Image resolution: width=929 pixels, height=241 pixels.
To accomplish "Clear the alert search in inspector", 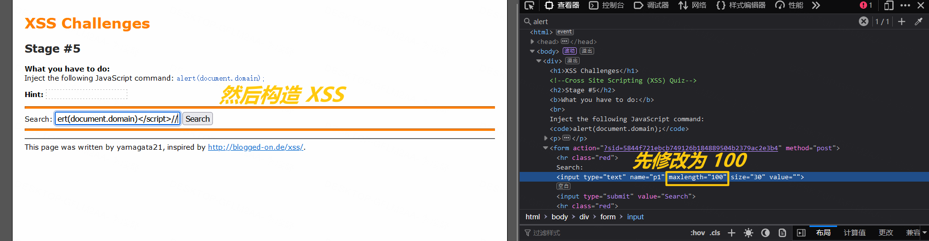I will tap(863, 21).
